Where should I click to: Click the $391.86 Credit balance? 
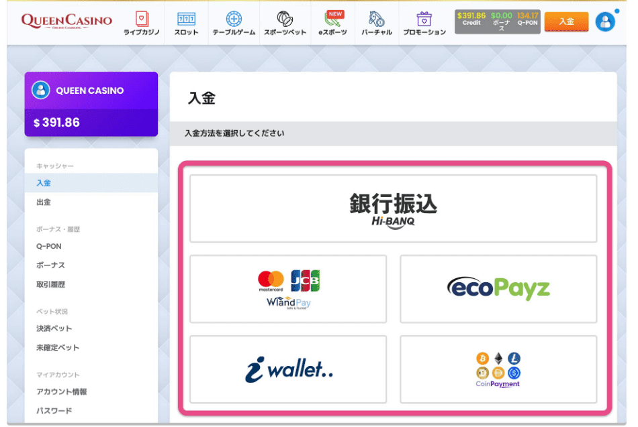point(471,19)
